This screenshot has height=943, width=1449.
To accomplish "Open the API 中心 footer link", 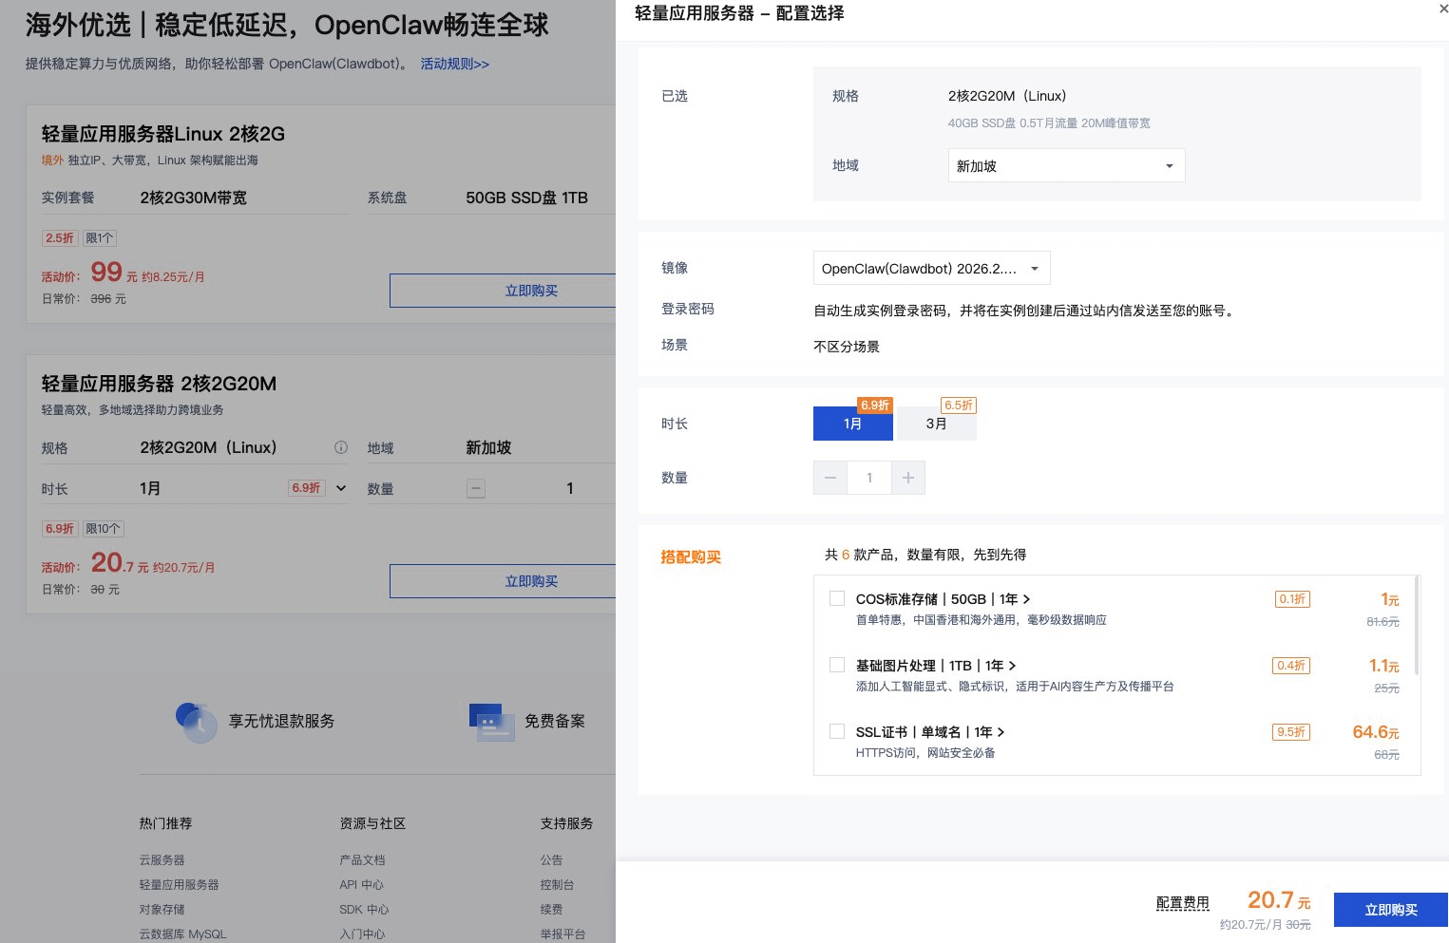I will (362, 884).
